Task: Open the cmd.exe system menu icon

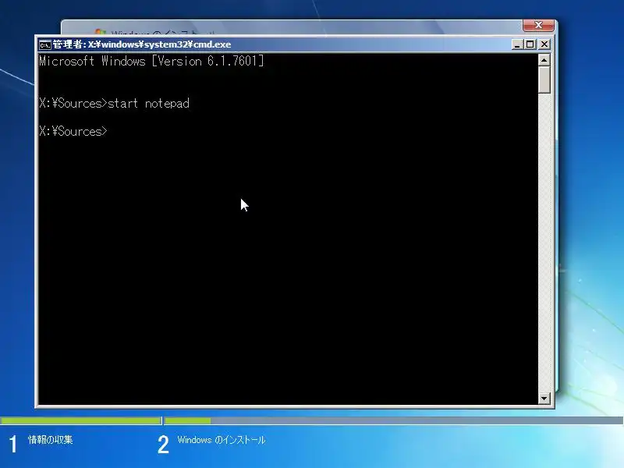Action: point(45,44)
